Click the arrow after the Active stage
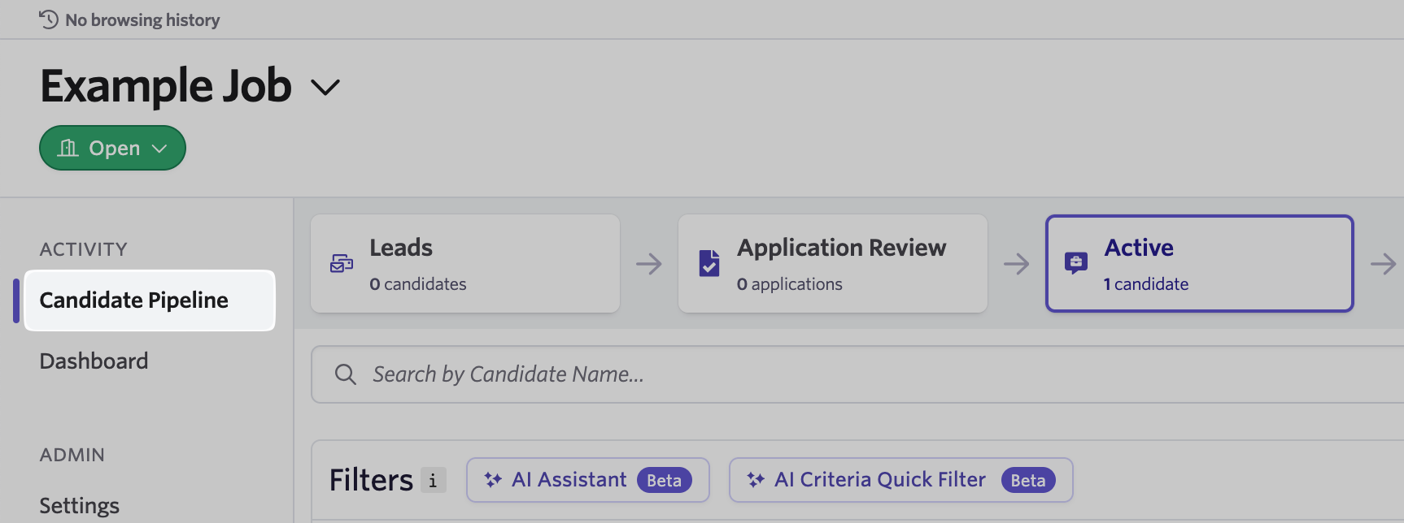This screenshot has width=1404, height=523. [1383, 263]
